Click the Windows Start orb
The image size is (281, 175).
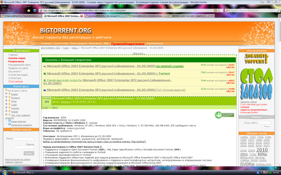[5, 173]
